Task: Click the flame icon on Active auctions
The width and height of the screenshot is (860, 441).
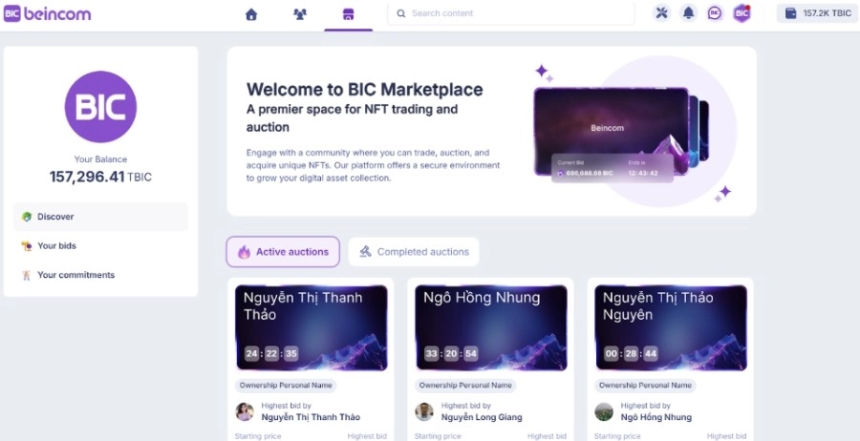Action: click(244, 252)
